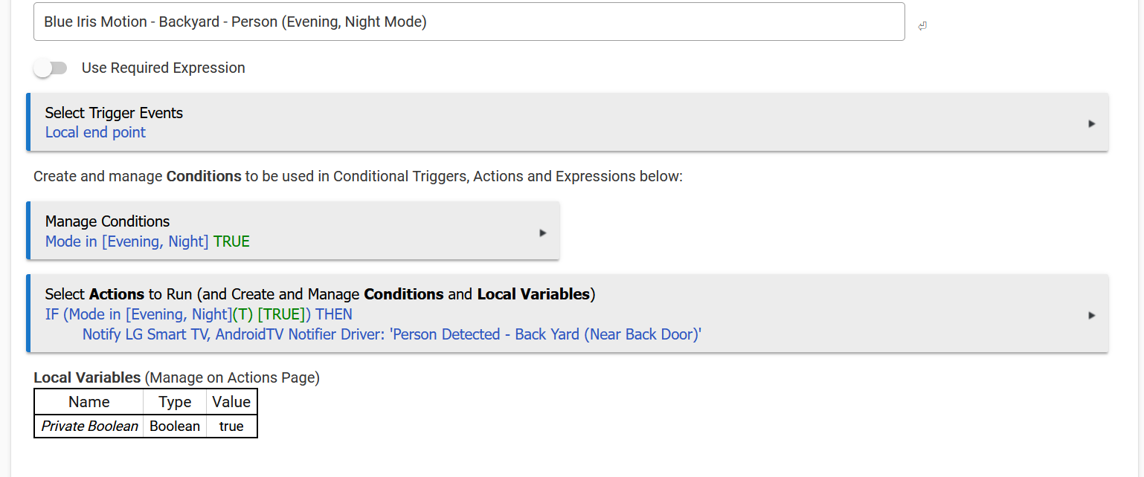Open the Select Trigger Events heading

(x=114, y=113)
